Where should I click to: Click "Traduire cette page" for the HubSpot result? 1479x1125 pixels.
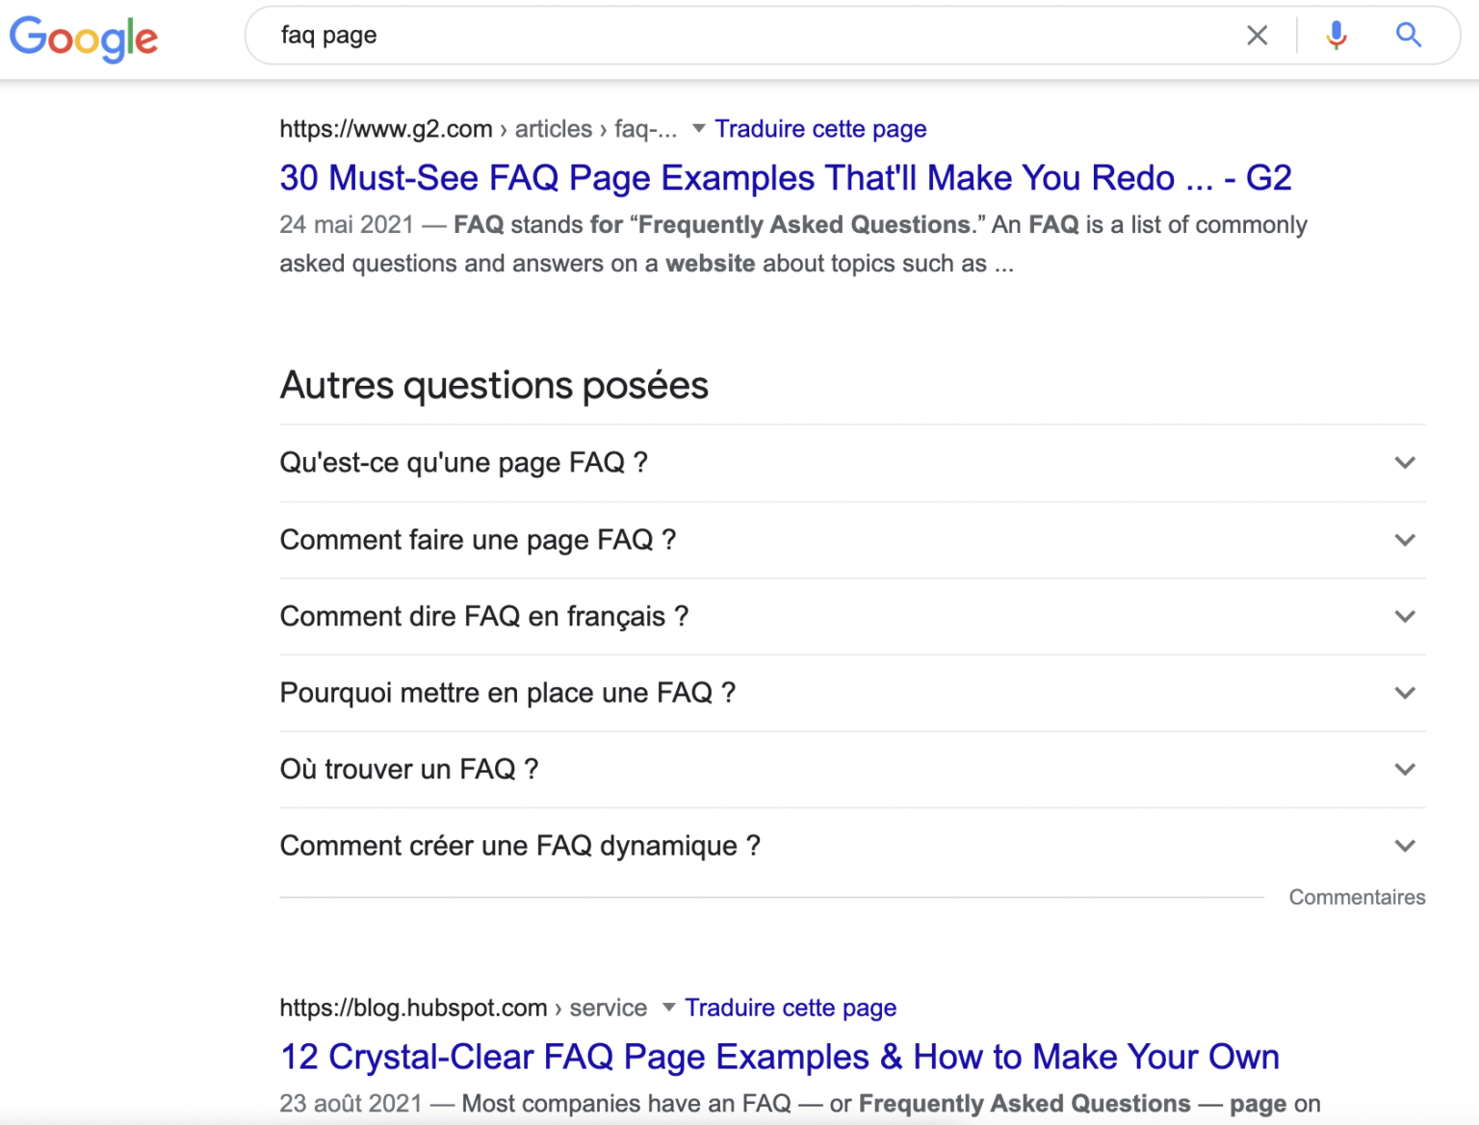[x=790, y=1008]
